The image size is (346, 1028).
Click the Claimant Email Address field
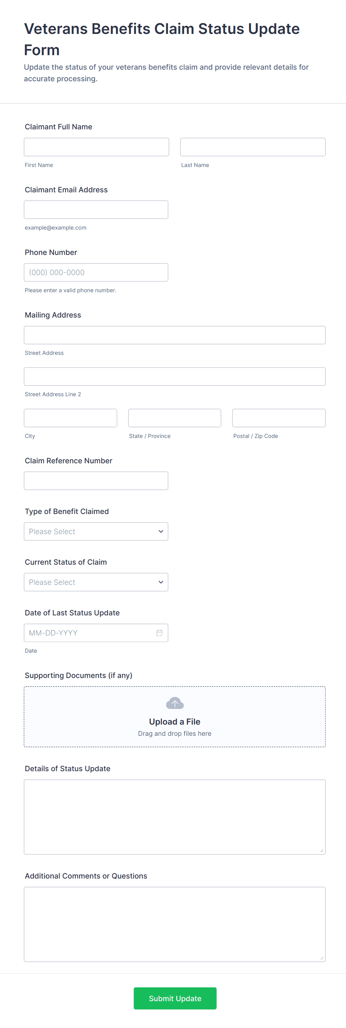(x=96, y=210)
